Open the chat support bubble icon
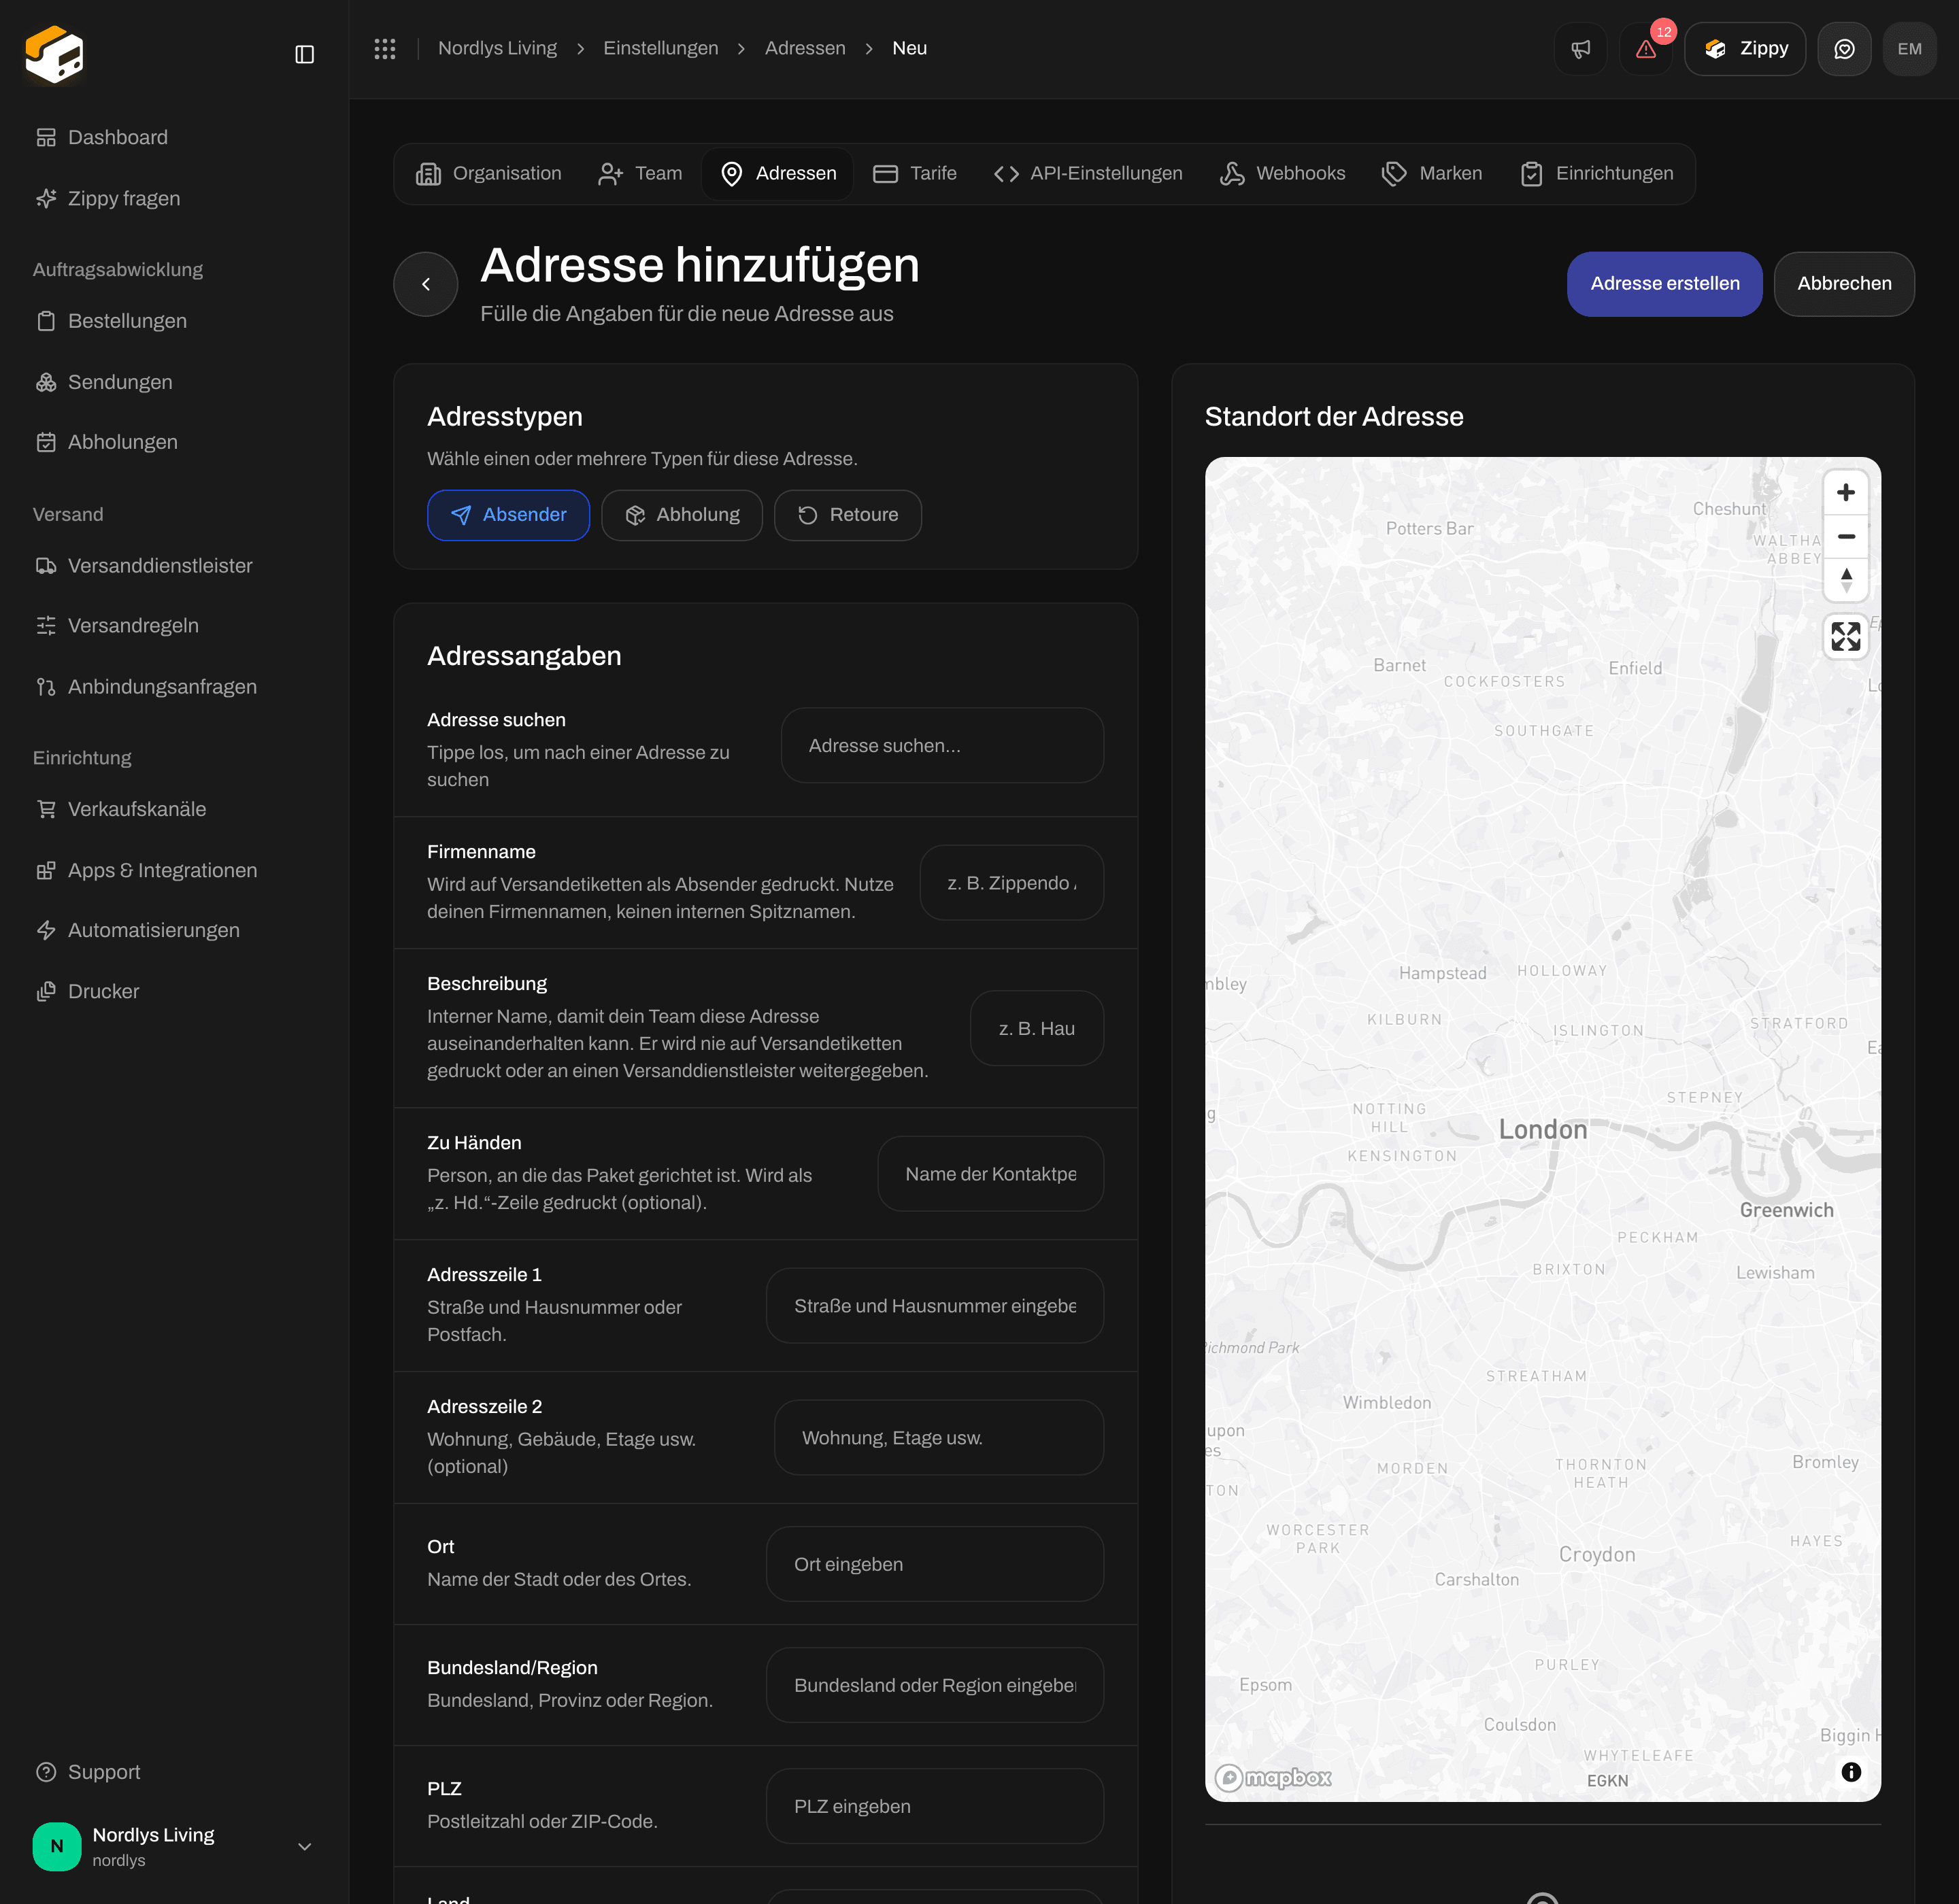The height and width of the screenshot is (1904, 1959). click(x=1844, y=49)
